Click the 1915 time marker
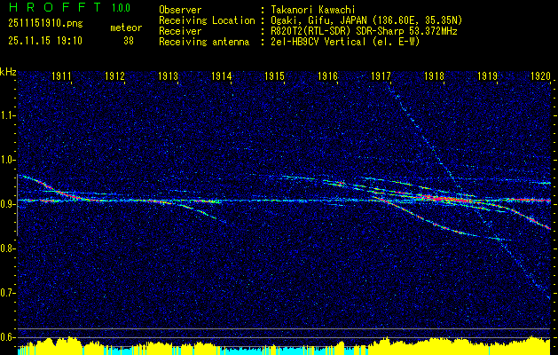 tap(275, 76)
